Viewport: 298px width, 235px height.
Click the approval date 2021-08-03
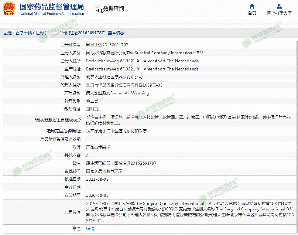tap(97, 179)
